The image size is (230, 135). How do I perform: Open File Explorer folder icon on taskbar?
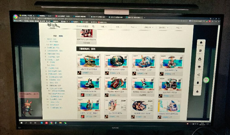[x=61, y=123]
